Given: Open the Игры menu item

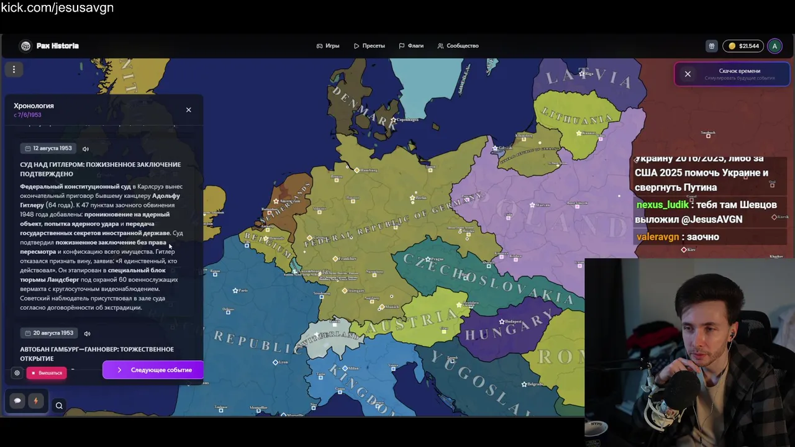Looking at the screenshot, I should [x=328, y=46].
